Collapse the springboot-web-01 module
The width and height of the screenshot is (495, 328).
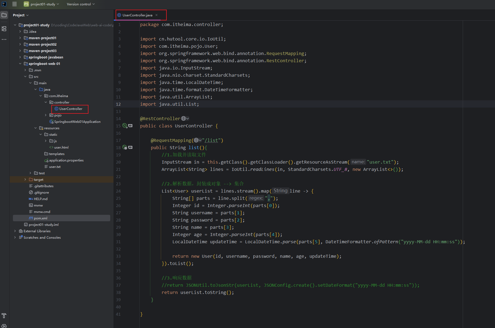[20, 64]
